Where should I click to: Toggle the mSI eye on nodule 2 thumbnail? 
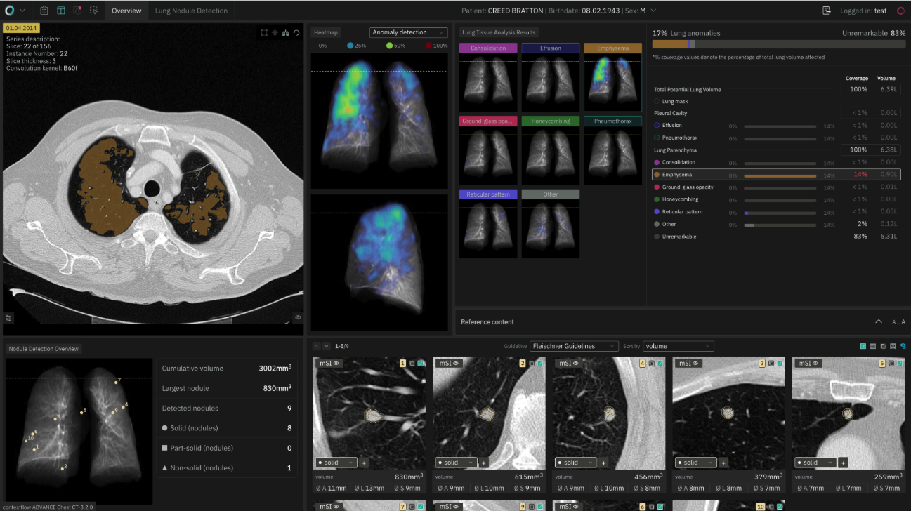click(x=456, y=364)
